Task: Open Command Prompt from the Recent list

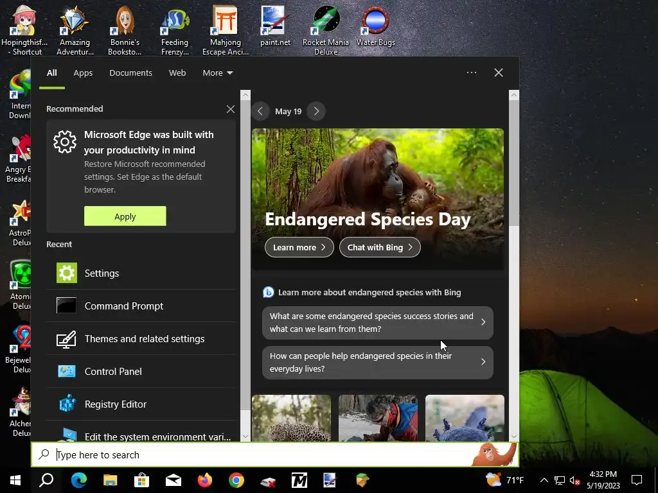Action: point(141,306)
